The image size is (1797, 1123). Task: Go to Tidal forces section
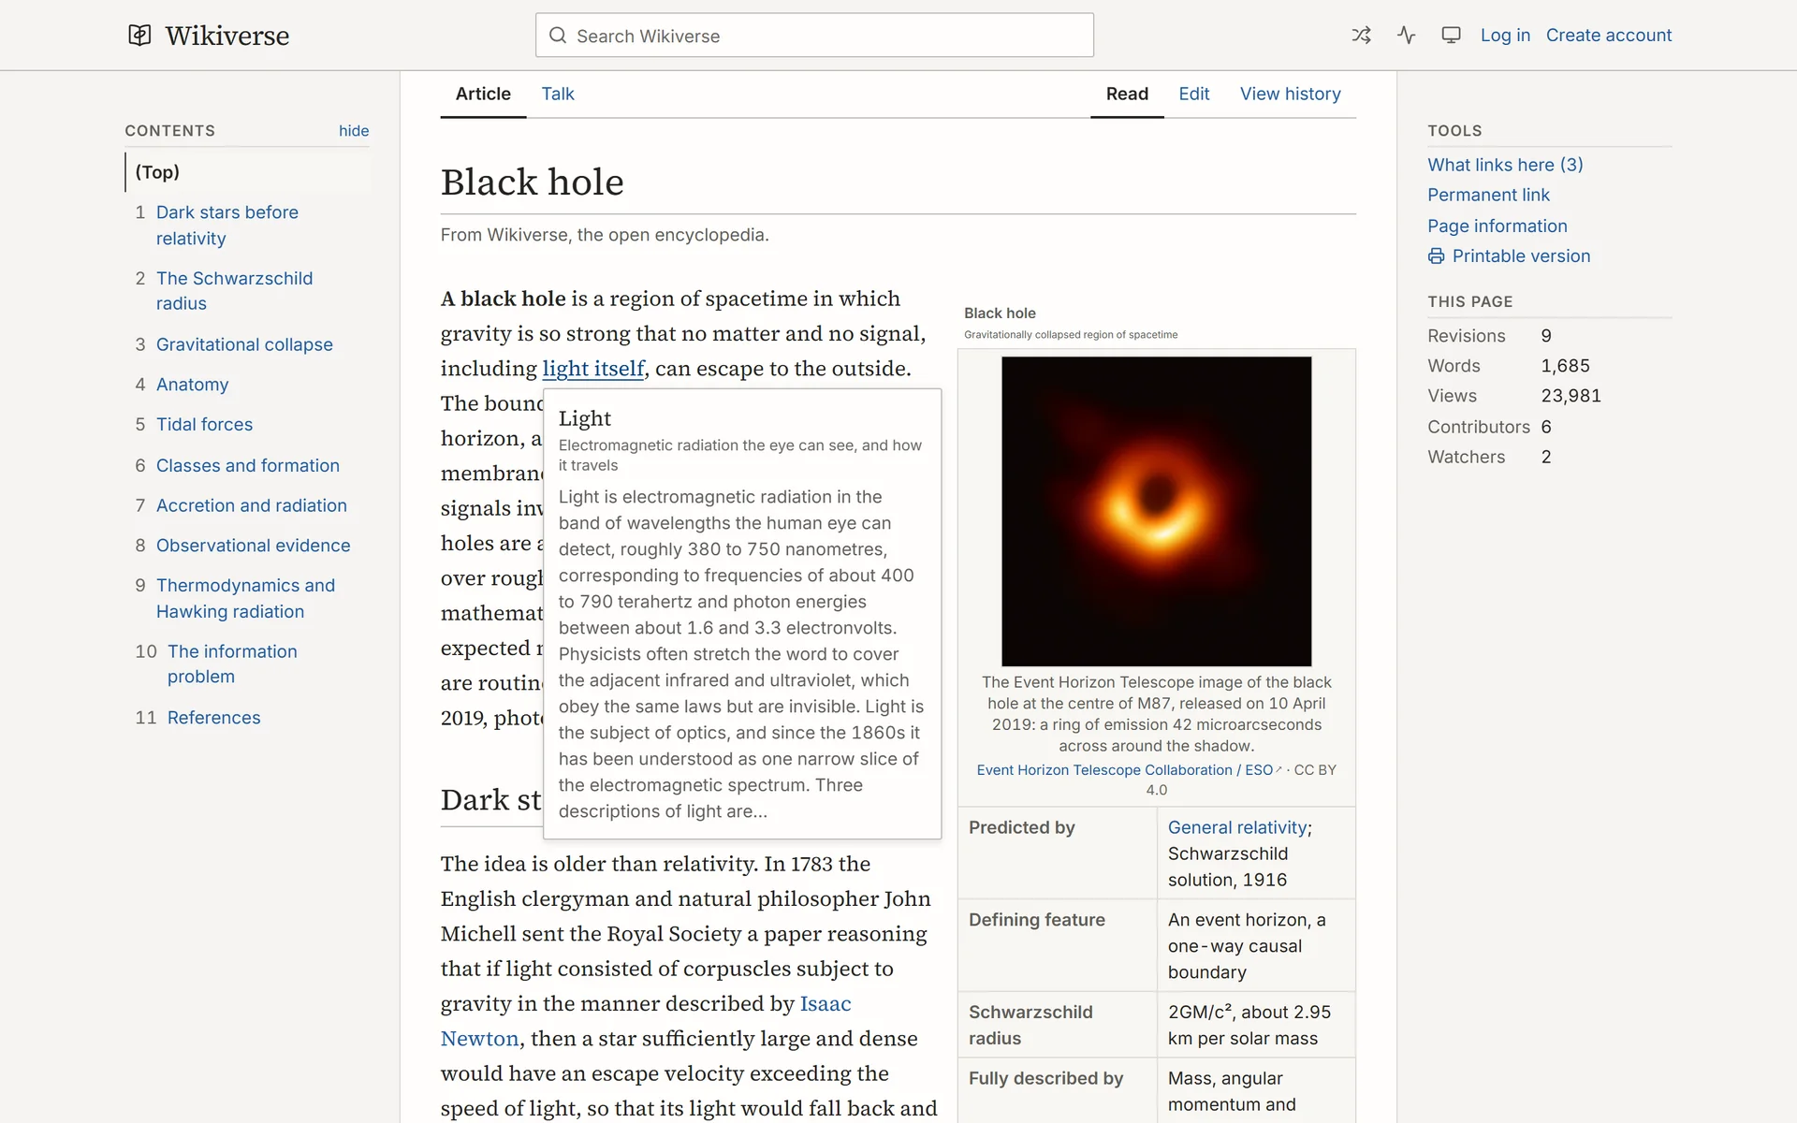[204, 425]
